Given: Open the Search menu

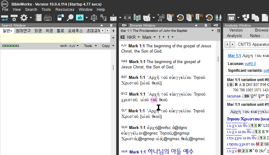Looking at the screenshot, I should 31,10.
